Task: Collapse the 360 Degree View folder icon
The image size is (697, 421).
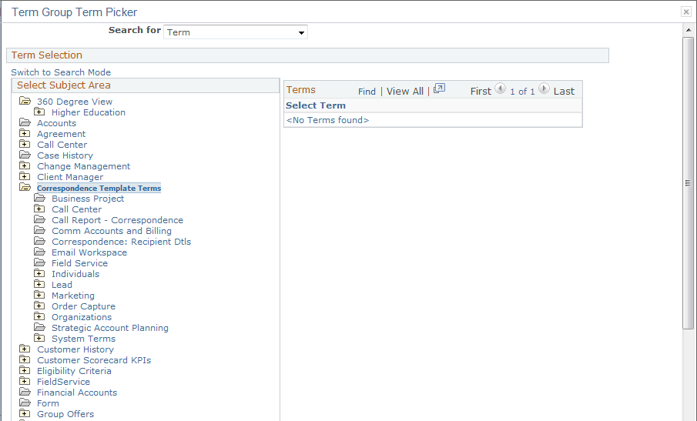Action: [25, 102]
